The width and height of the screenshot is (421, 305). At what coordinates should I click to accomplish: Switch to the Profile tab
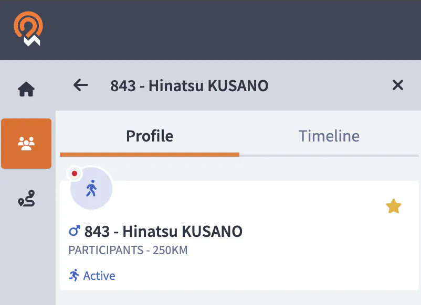coord(150,136)
